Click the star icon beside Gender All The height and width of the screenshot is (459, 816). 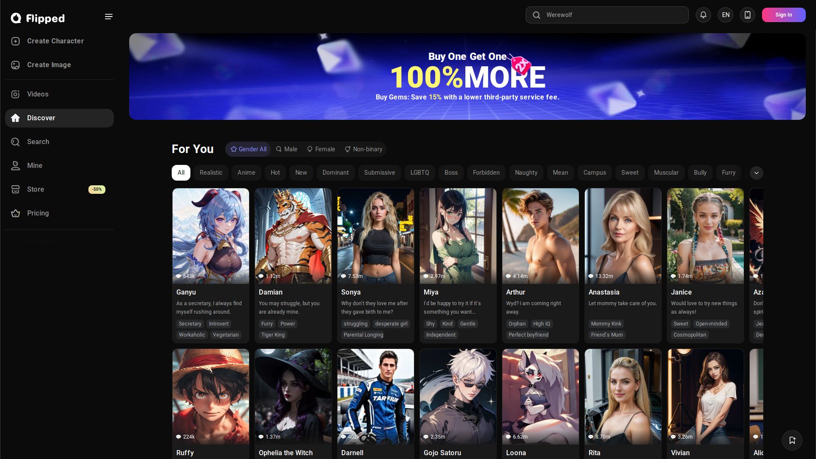(x=234, y=149)
